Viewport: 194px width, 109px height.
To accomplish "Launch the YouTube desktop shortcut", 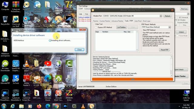I will (x=48, y=65).
